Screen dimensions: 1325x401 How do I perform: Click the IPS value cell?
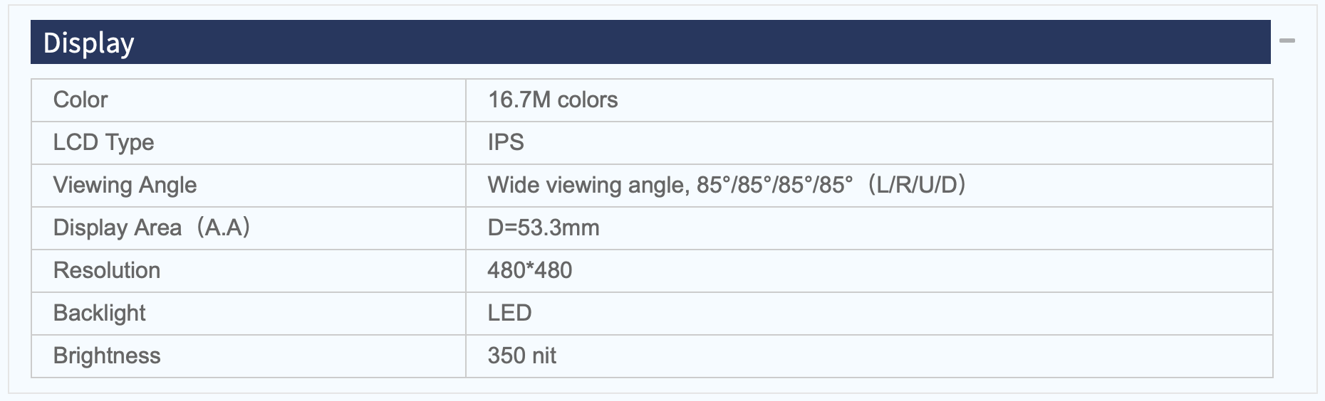[869, 143]
